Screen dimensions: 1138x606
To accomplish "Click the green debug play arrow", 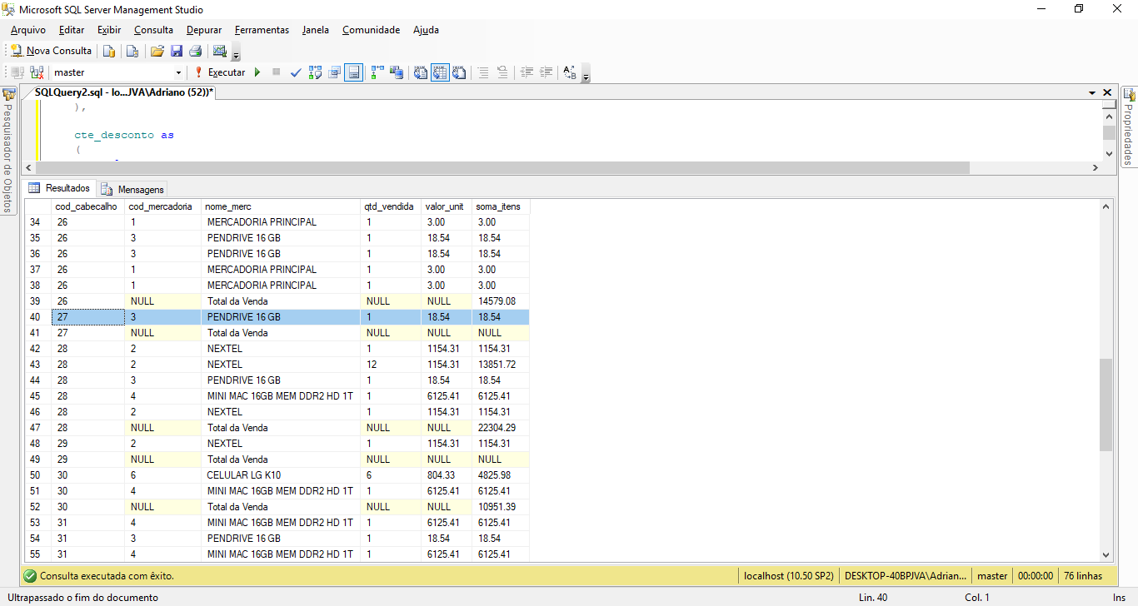I will click(x=257, y=72).
